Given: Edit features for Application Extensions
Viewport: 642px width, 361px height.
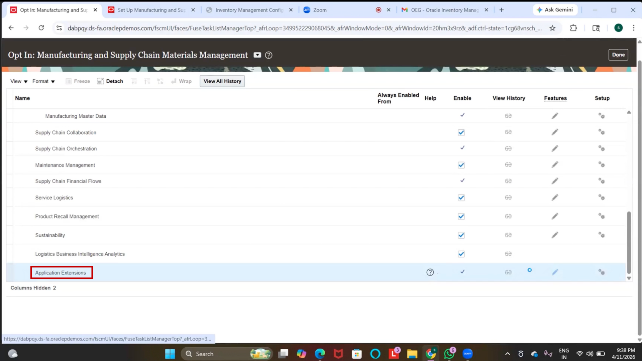Looking at the screenshot, I should [x=555, y=272].
